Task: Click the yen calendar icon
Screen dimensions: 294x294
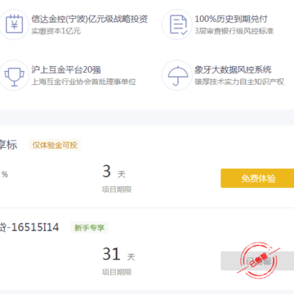Action: coord(13,24)
